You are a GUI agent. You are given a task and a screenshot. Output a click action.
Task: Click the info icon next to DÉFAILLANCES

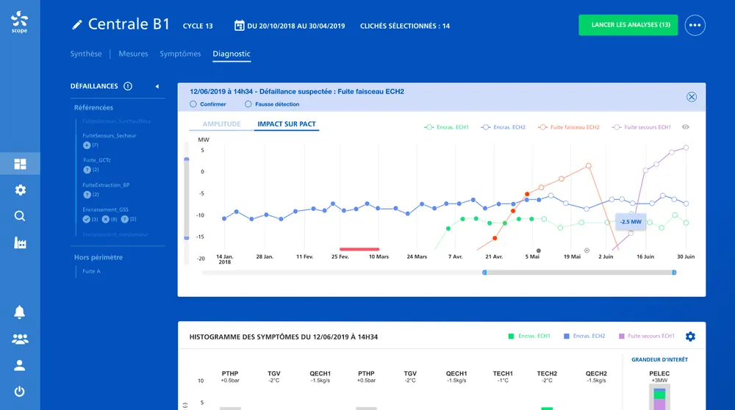[x=127, y=86]
